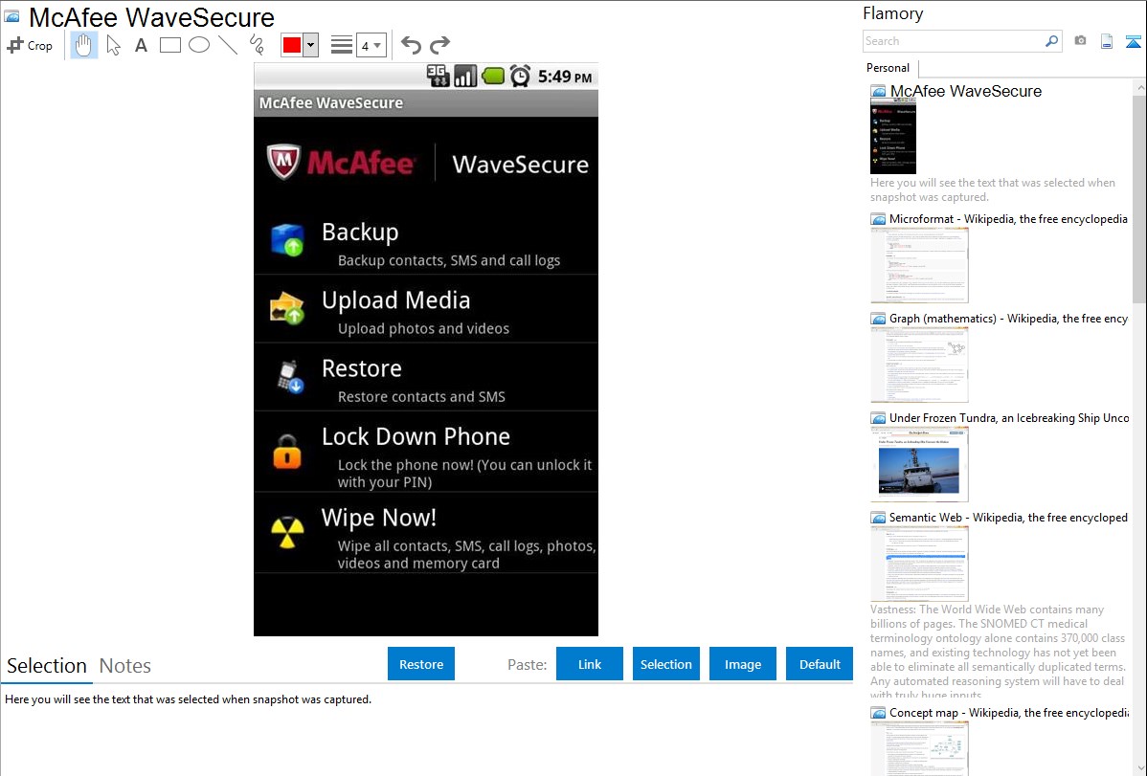Open the Semantic Web snapshot thumbnail
The height and width of the screenshot is (776, 1147).
[919, 564]
